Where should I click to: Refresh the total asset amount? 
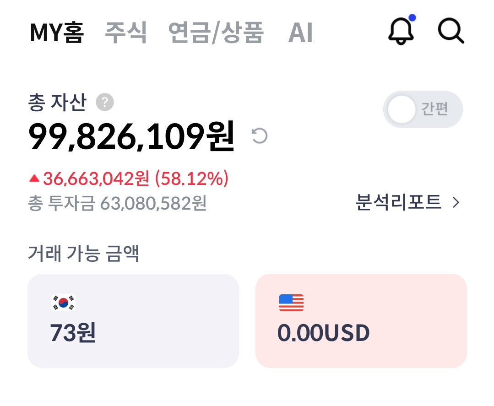coord(260,136)
